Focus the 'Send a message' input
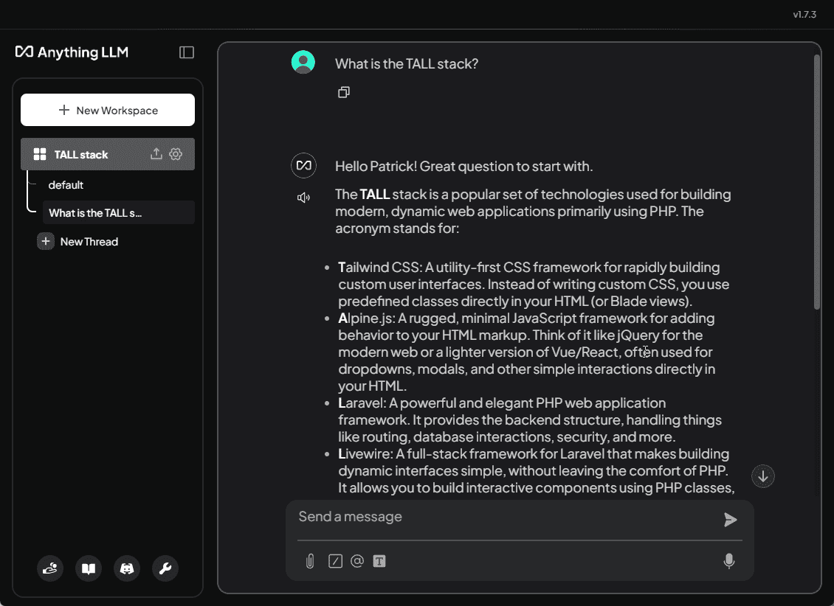Image resolution: width=834 pixels, height=606 pixels. (506, 517)
